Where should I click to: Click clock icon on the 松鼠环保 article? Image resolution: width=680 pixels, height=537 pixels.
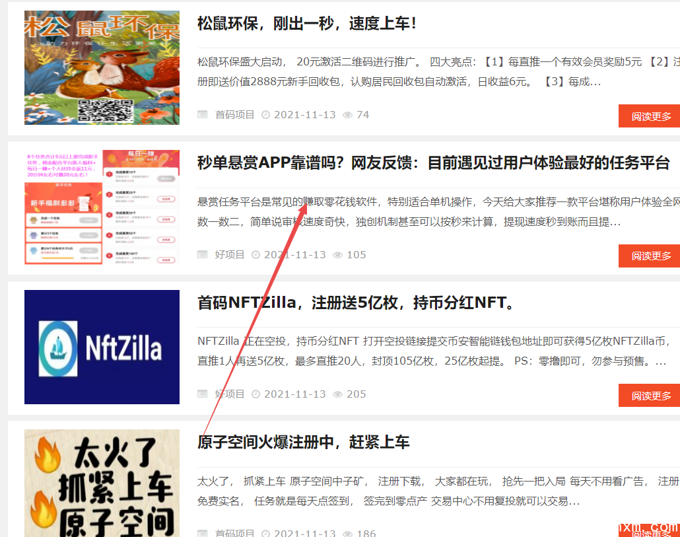click(x=266, y=114)
